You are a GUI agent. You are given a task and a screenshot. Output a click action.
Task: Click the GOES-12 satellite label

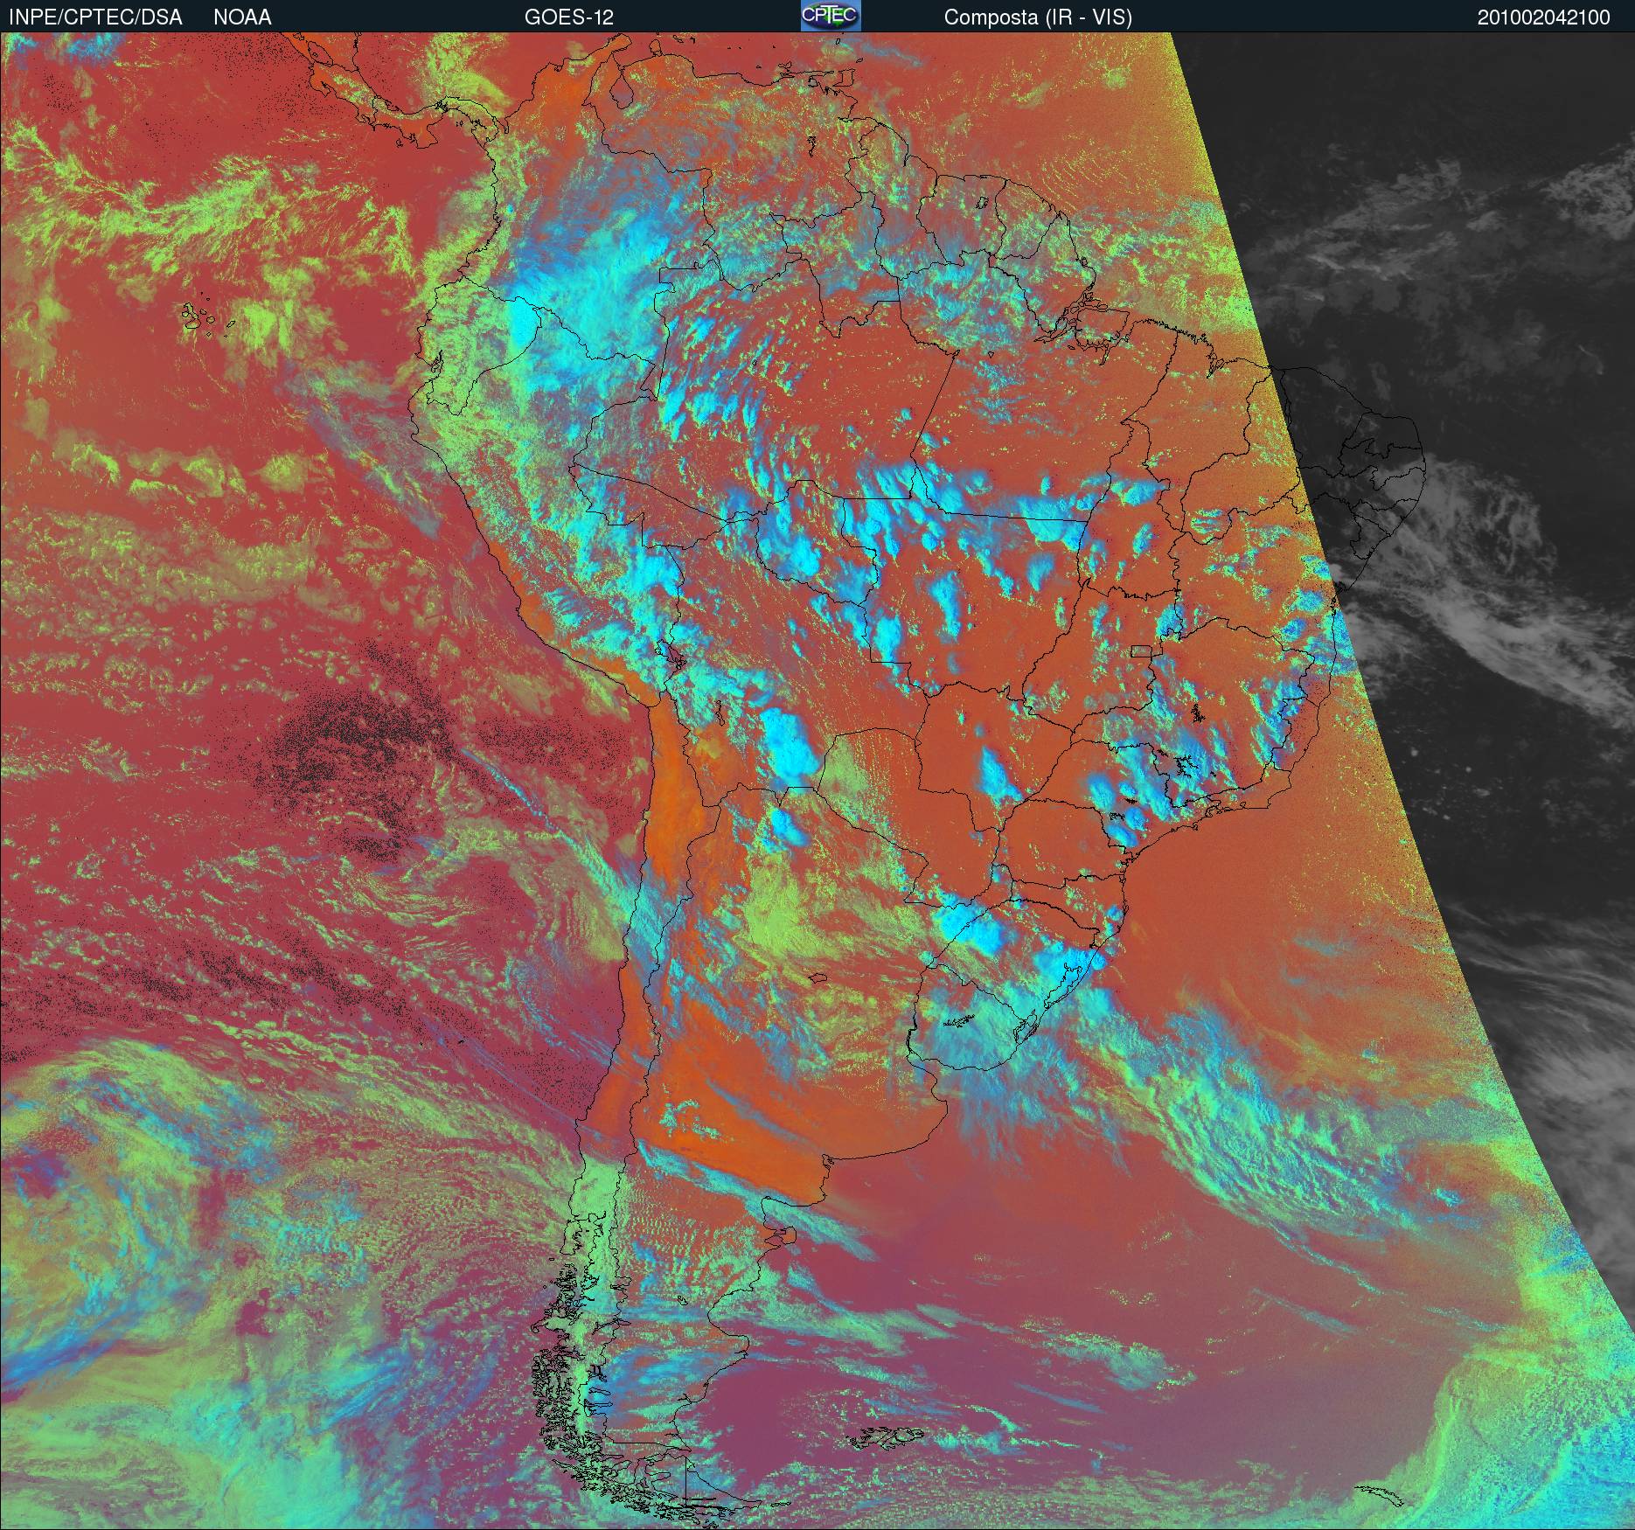point(569,17)
